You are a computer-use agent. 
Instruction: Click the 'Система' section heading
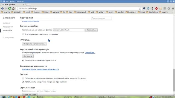pyautogui.click(x=24, y=74)
